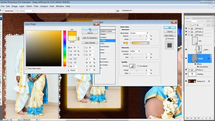Select the Layers panel tab
This screenshot has width=215, height=121.
click(x=189, y=18)
